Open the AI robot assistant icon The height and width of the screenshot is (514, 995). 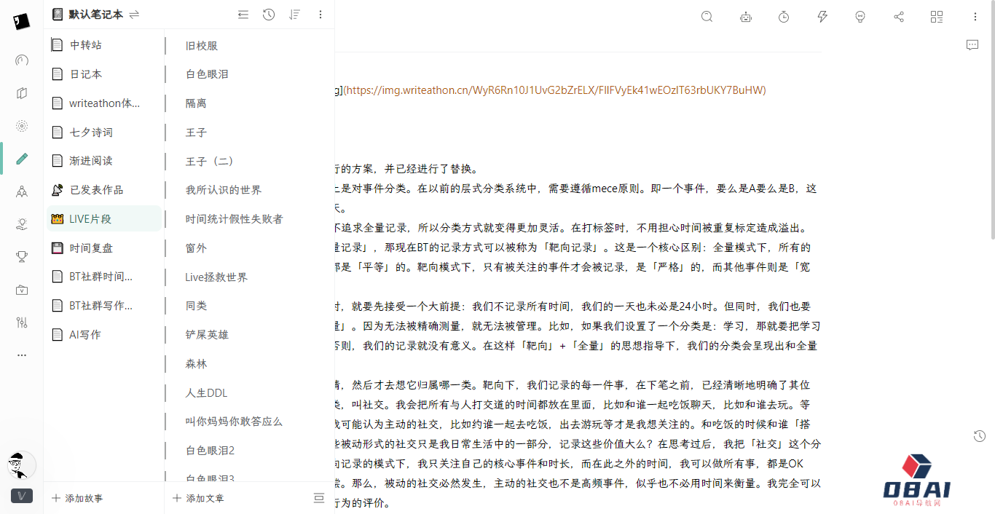[x=745, y=17]
